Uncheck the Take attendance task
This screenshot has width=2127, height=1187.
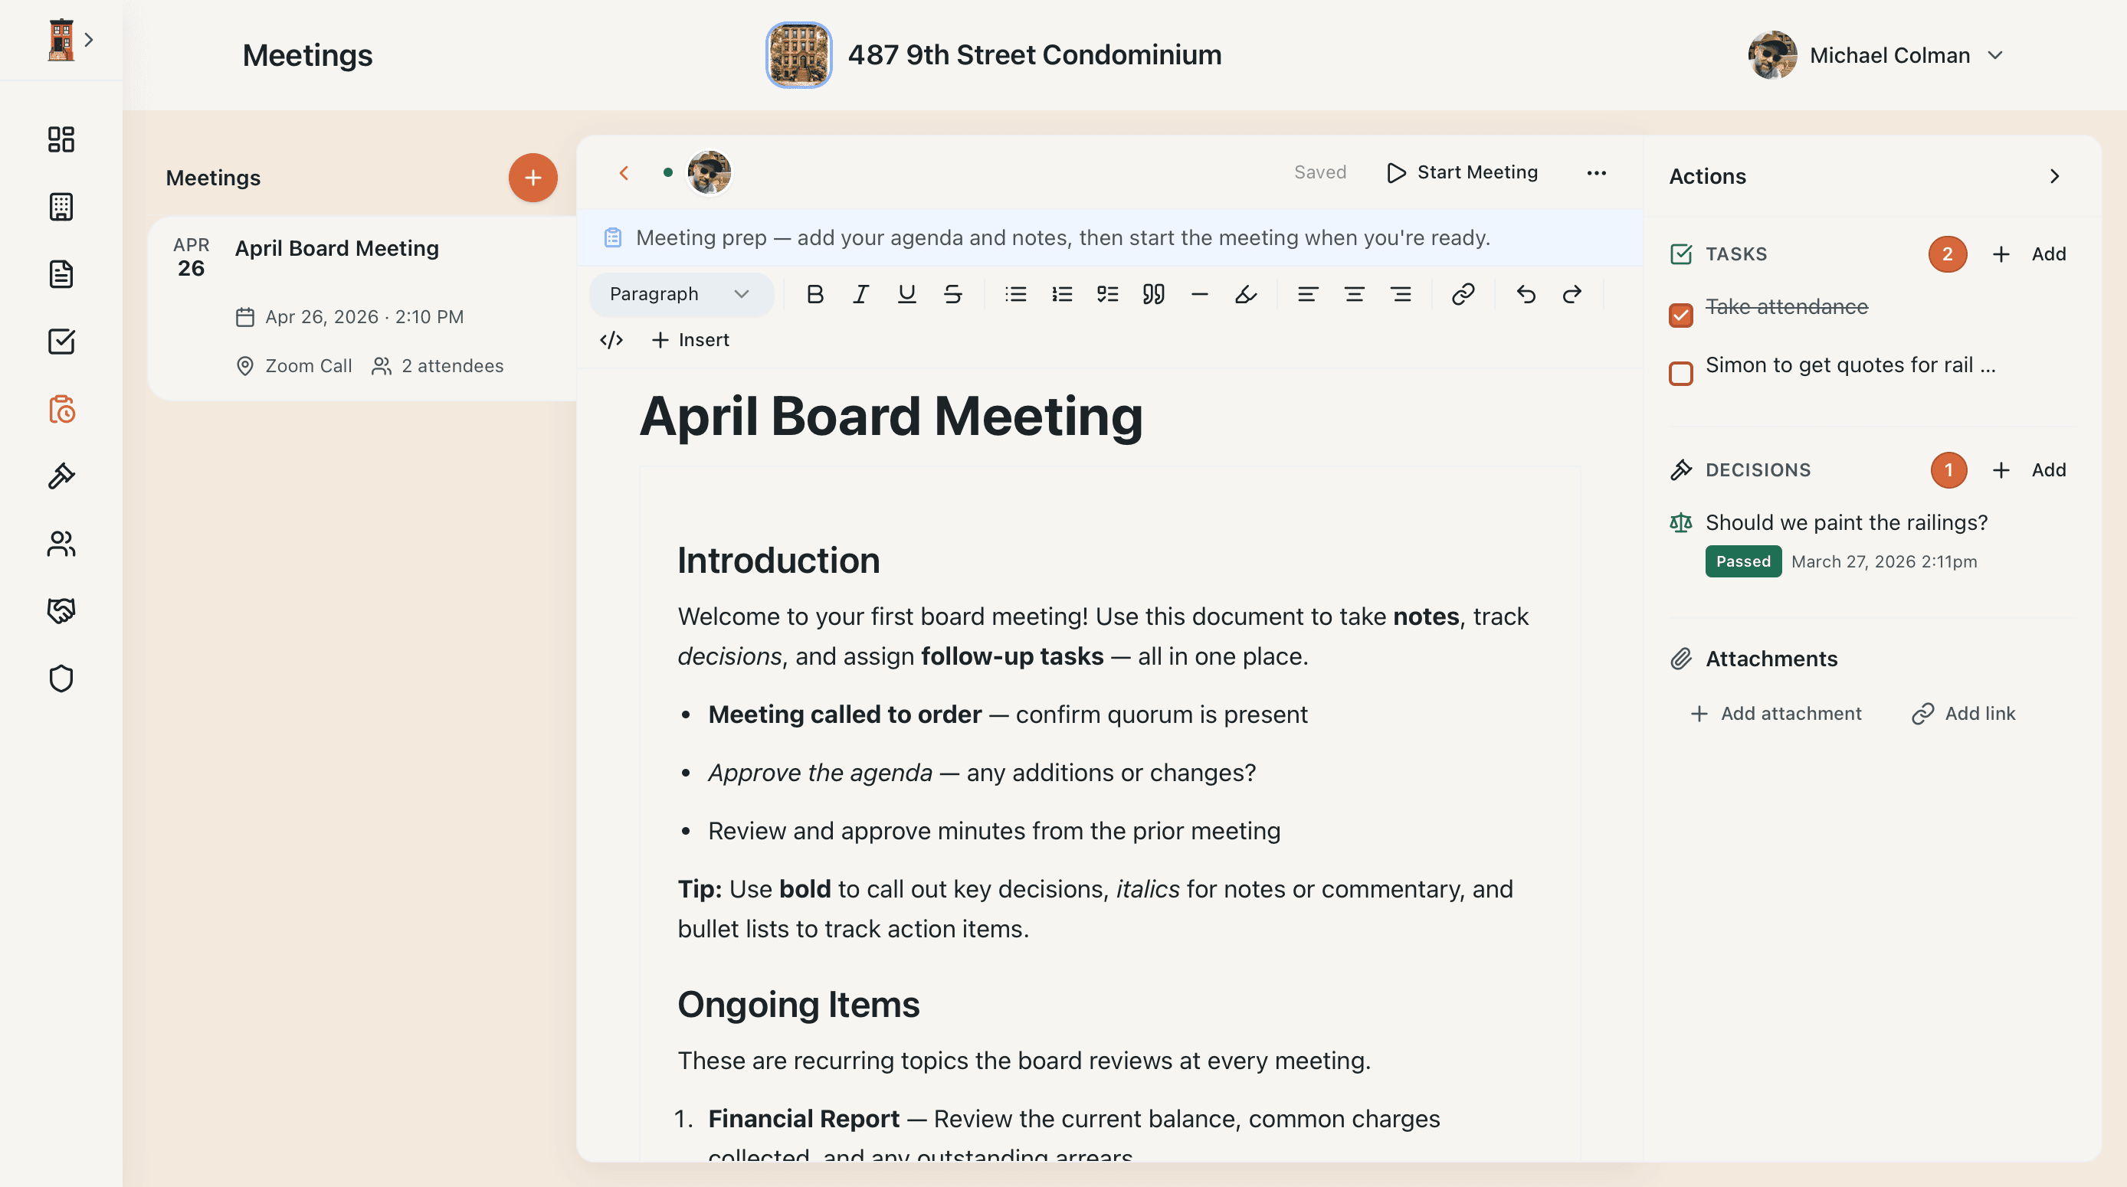[x=1681, y=316]
